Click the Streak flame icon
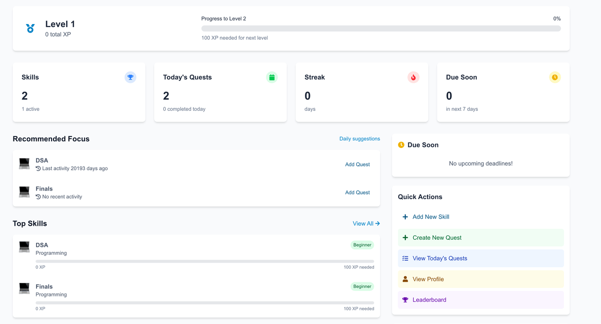601x324 pixels. pos(413,77)
